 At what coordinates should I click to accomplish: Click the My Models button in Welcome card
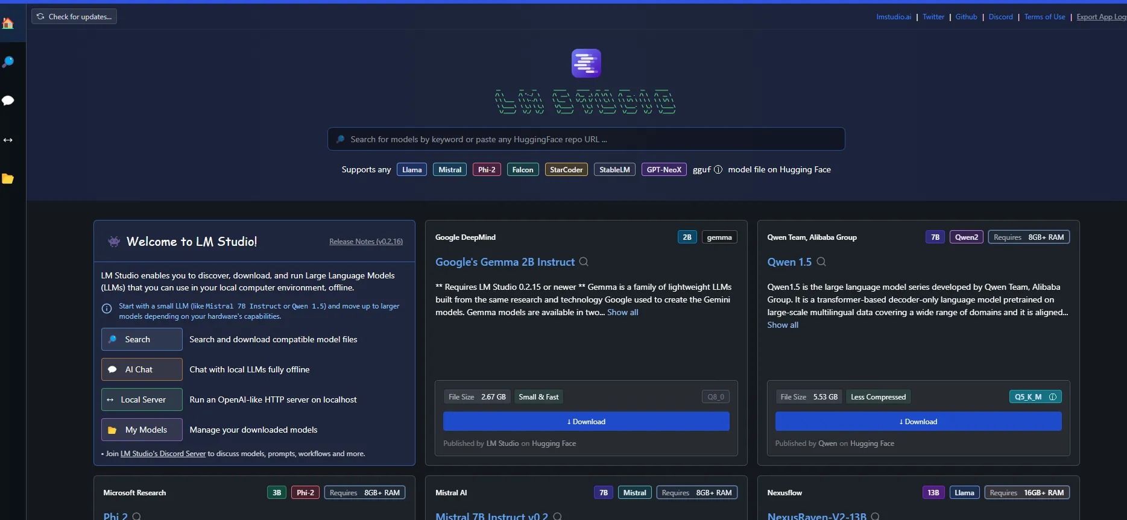[x=142, y=430]
